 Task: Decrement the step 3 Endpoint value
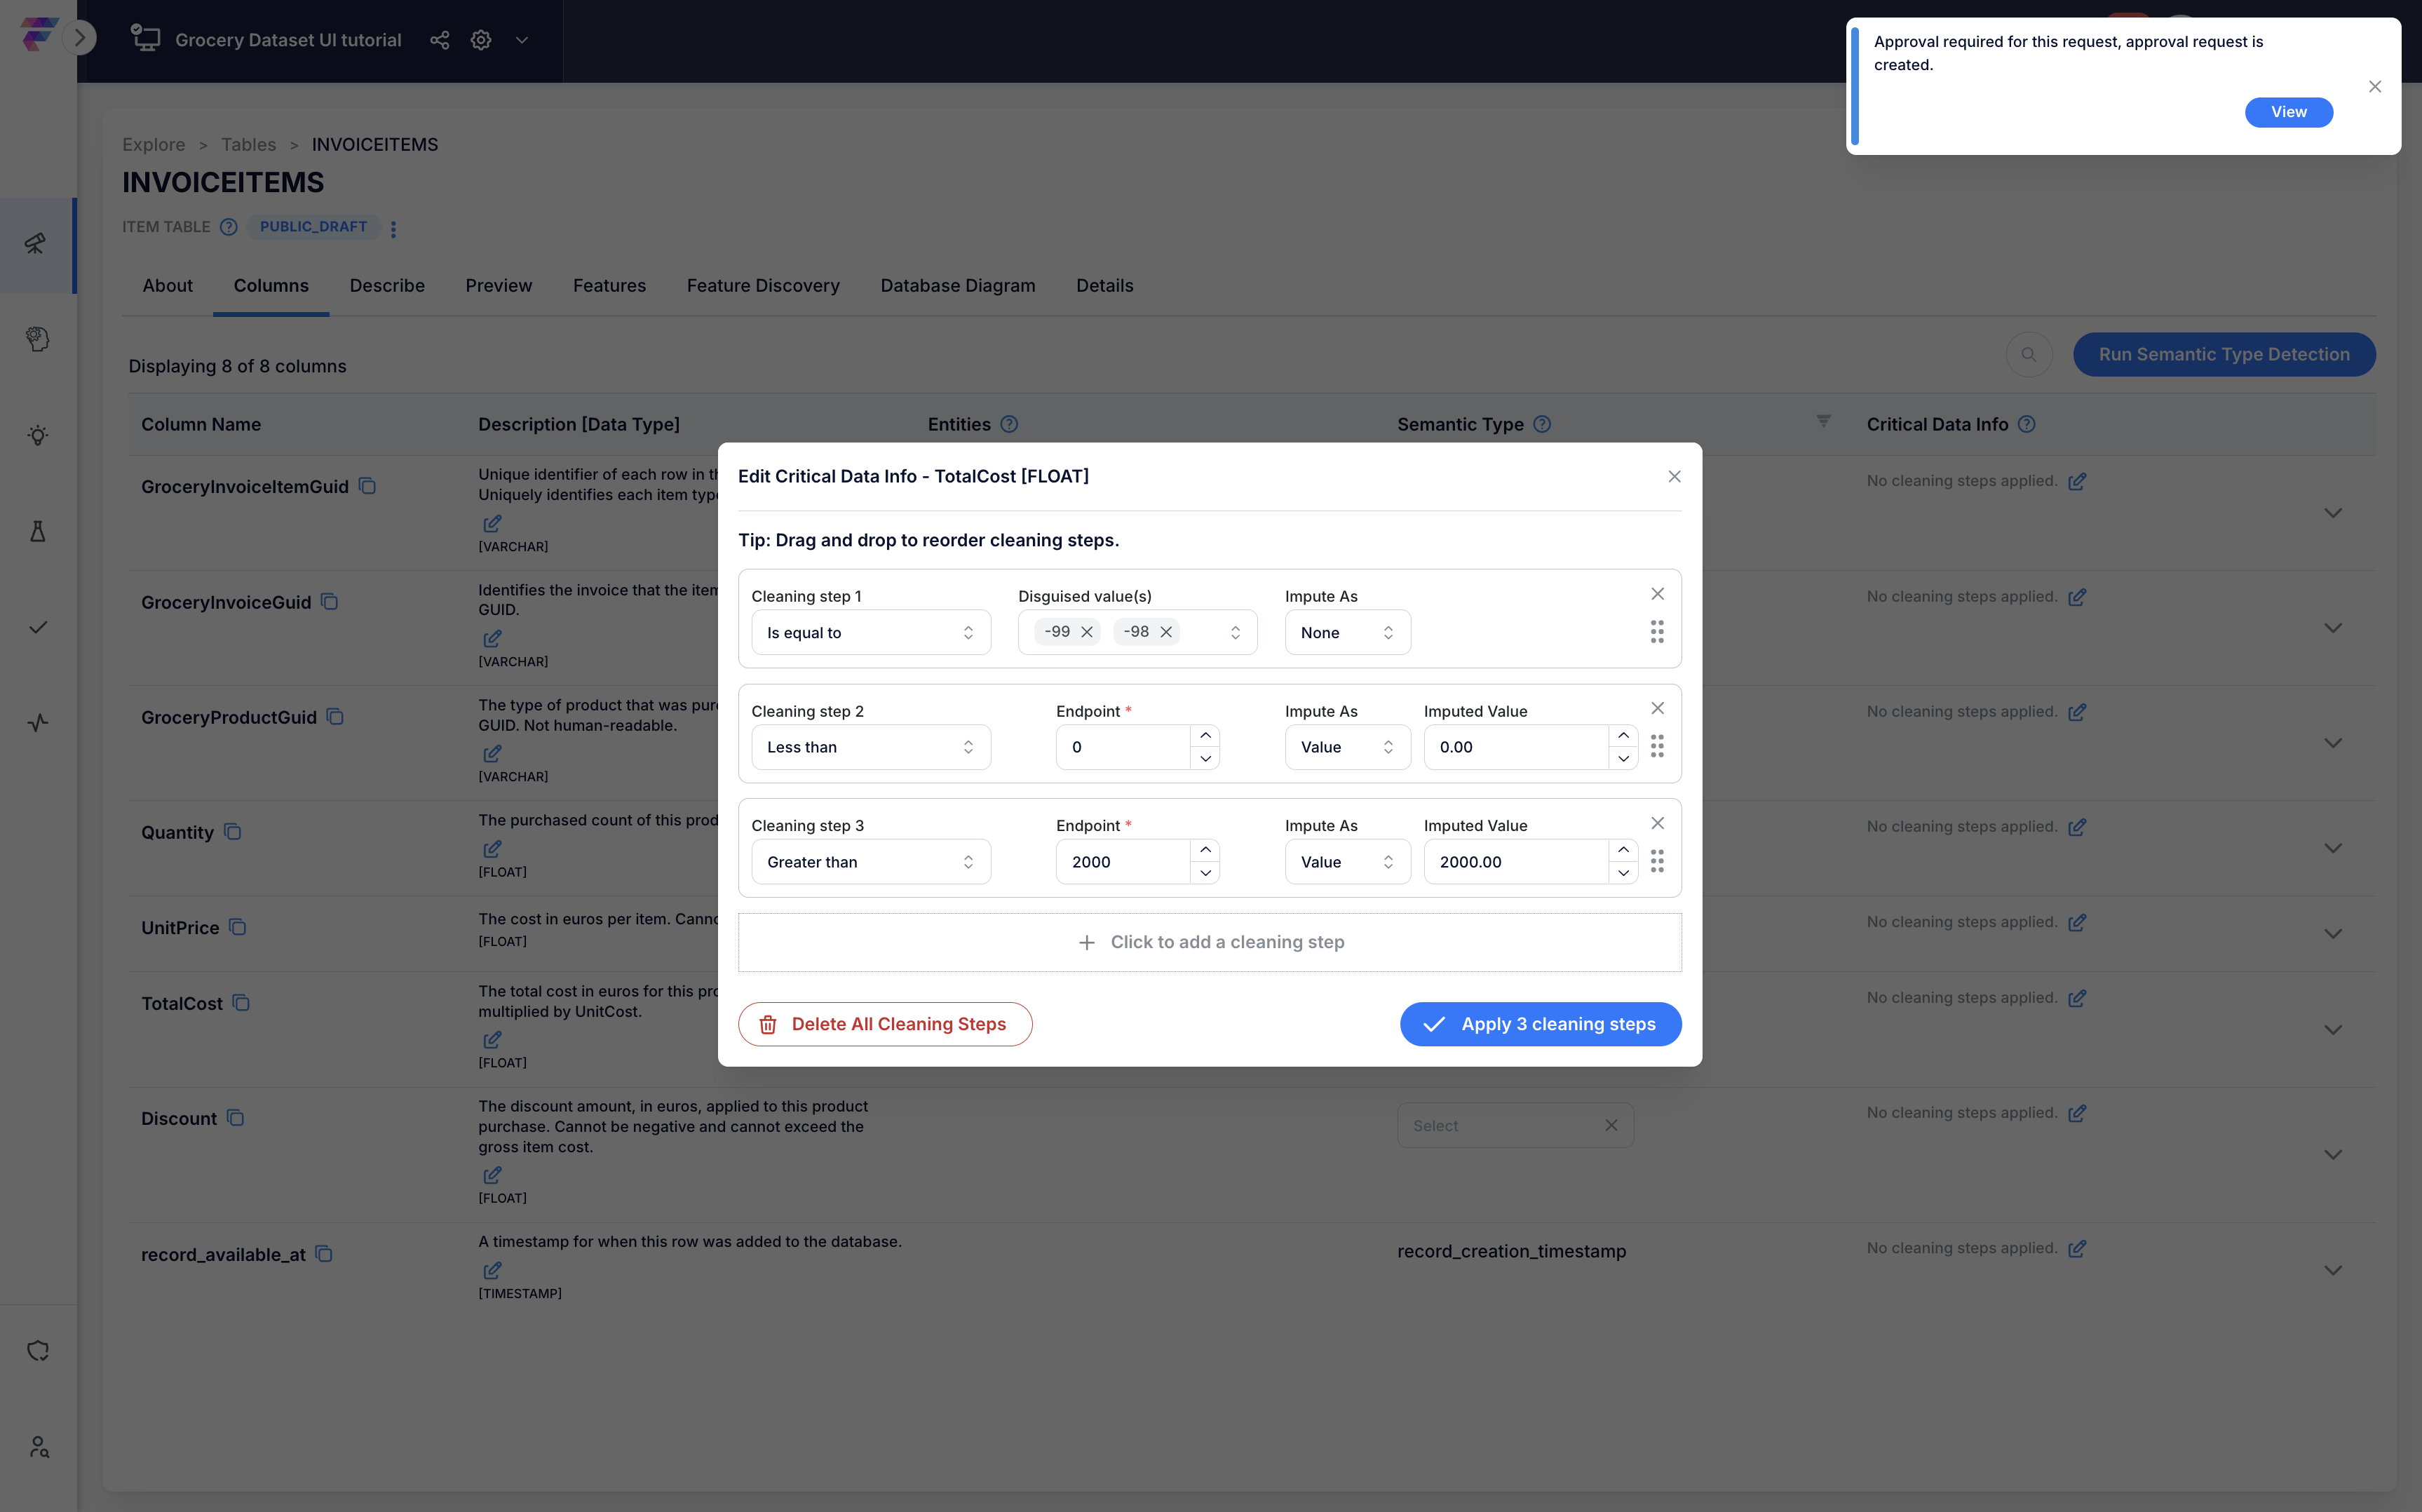pos(1205,873)
